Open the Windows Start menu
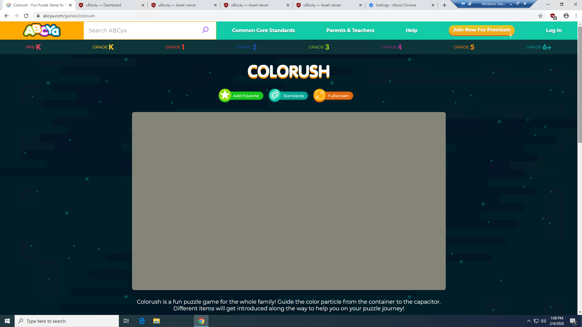Image resolution: width=582 pixels, height=327 pixels. pos(7,321)
